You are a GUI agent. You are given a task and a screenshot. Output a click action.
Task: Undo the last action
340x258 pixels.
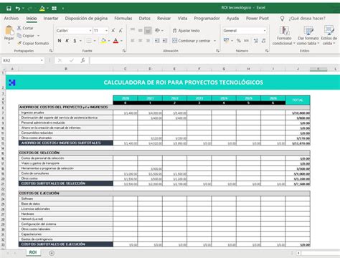pos(18,9)
